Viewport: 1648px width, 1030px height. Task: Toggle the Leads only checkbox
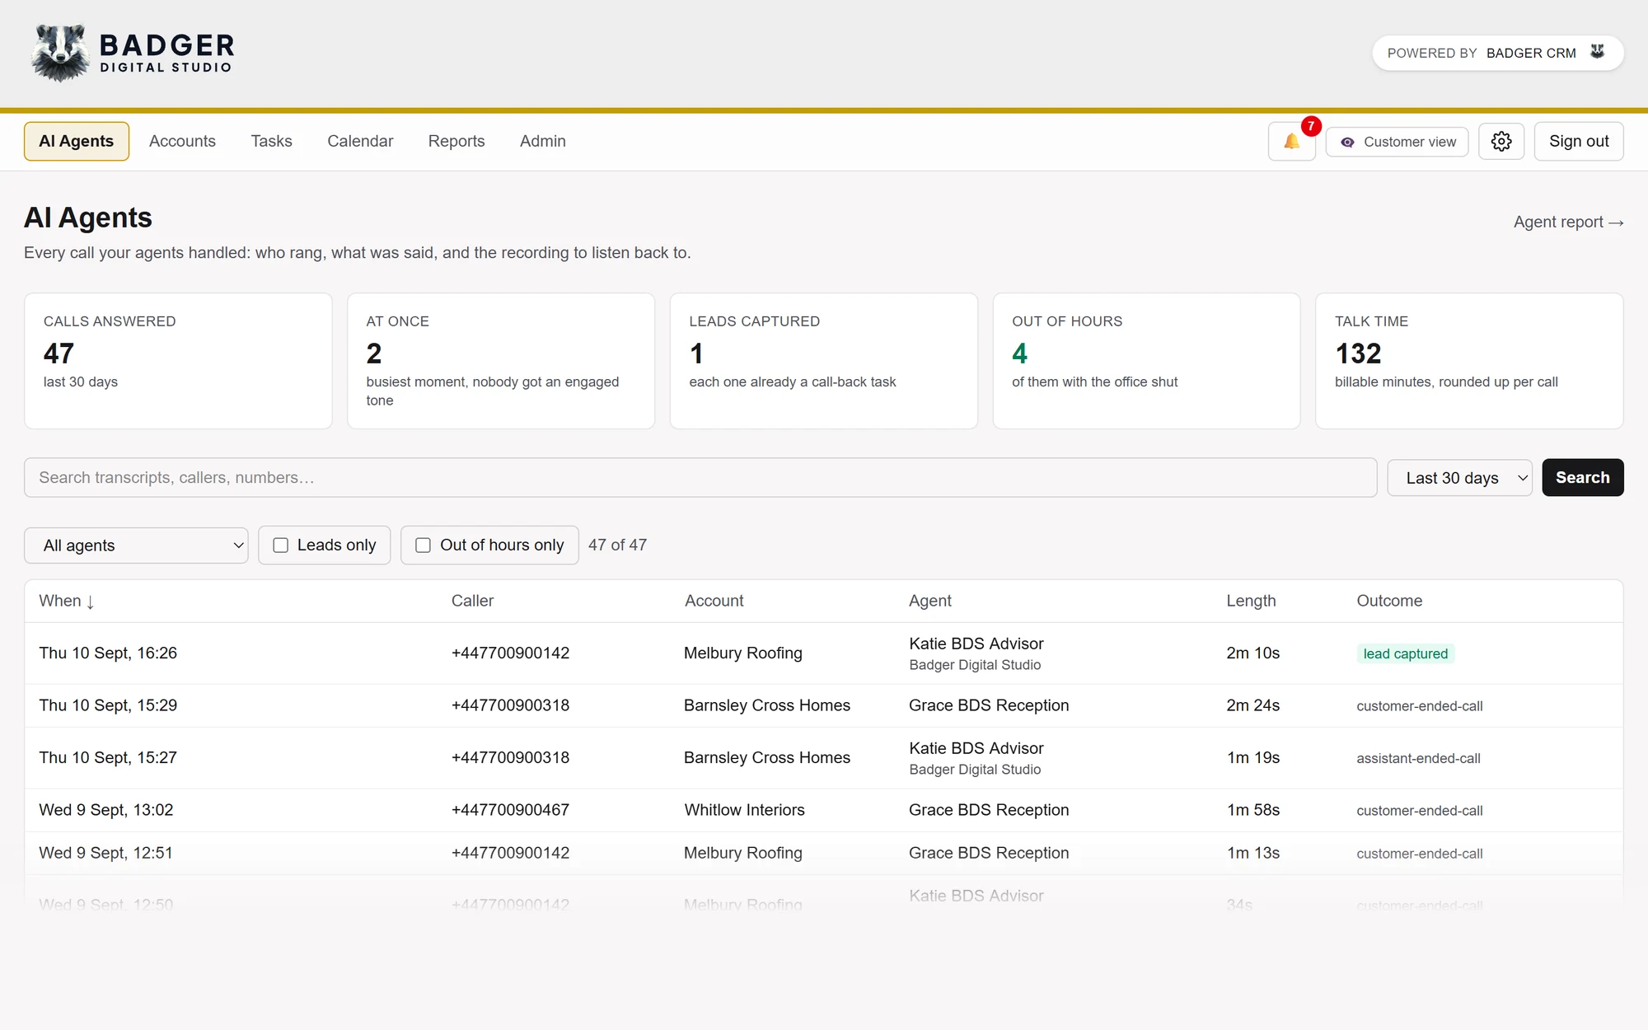coord(281,545)
